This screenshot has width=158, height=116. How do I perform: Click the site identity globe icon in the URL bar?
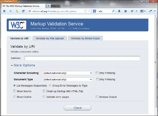tap(29, 11)
